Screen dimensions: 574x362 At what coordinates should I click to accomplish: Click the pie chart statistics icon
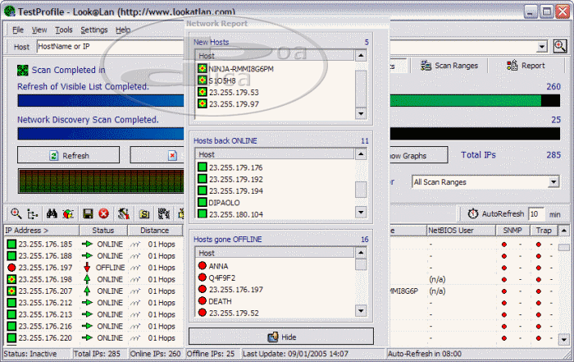67,213
